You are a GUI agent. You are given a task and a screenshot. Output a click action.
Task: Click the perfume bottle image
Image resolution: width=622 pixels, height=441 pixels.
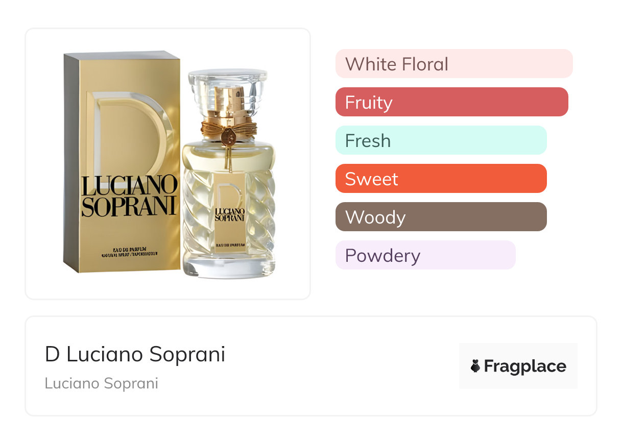pos(228,204)
